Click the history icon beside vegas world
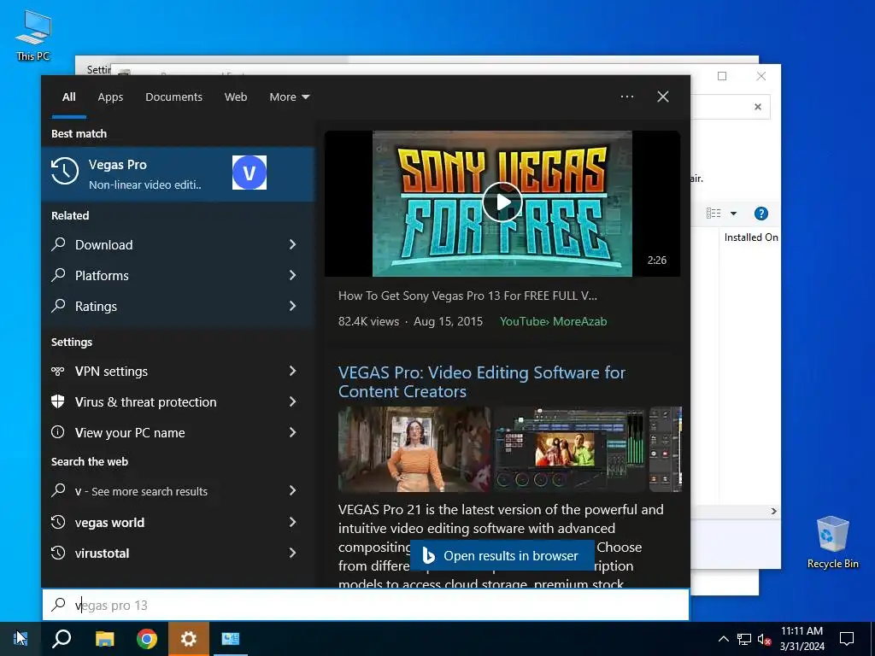The height and width of the screenshot is (656, 875). coord(58,522)
